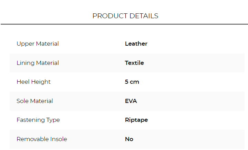
Task: Select the 5 cm value
Action: pyautogui.click(x=132, y=82)
